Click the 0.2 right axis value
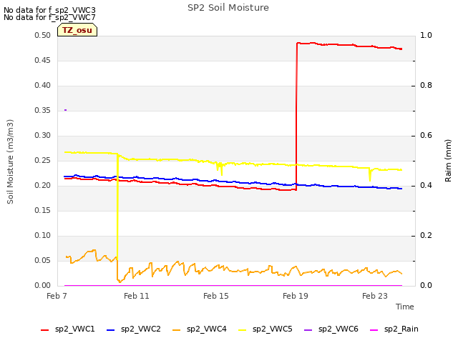 pyautogui.click(x=426, y=235)
